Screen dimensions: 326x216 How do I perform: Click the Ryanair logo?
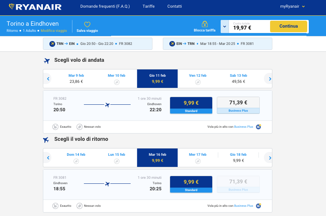point(35,7)
